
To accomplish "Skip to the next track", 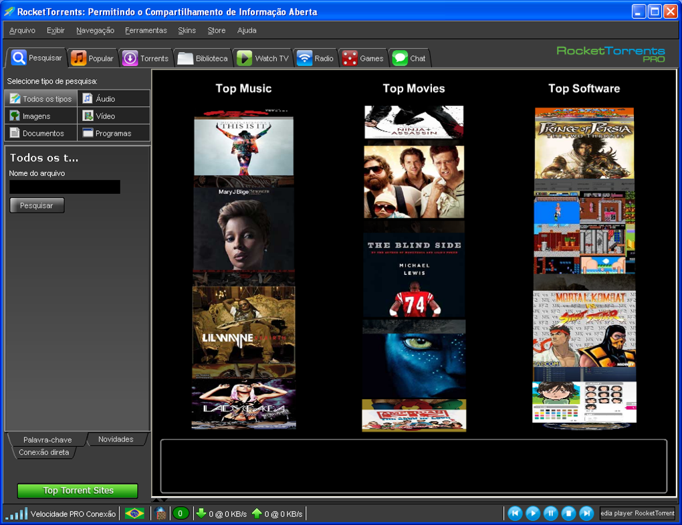I will click(x=586, y=514).
